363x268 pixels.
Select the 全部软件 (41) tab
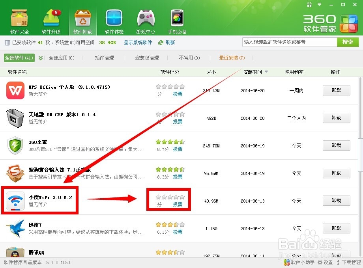(x=19, y=58)
